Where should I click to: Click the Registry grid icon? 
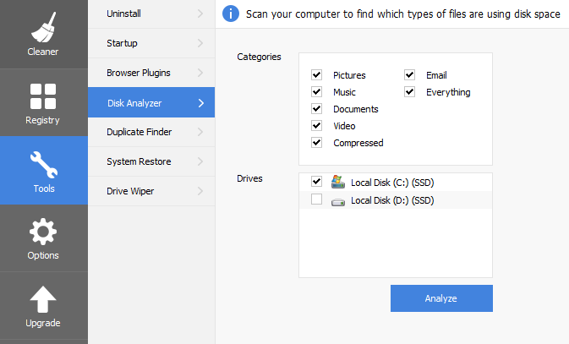click(43, 96)
